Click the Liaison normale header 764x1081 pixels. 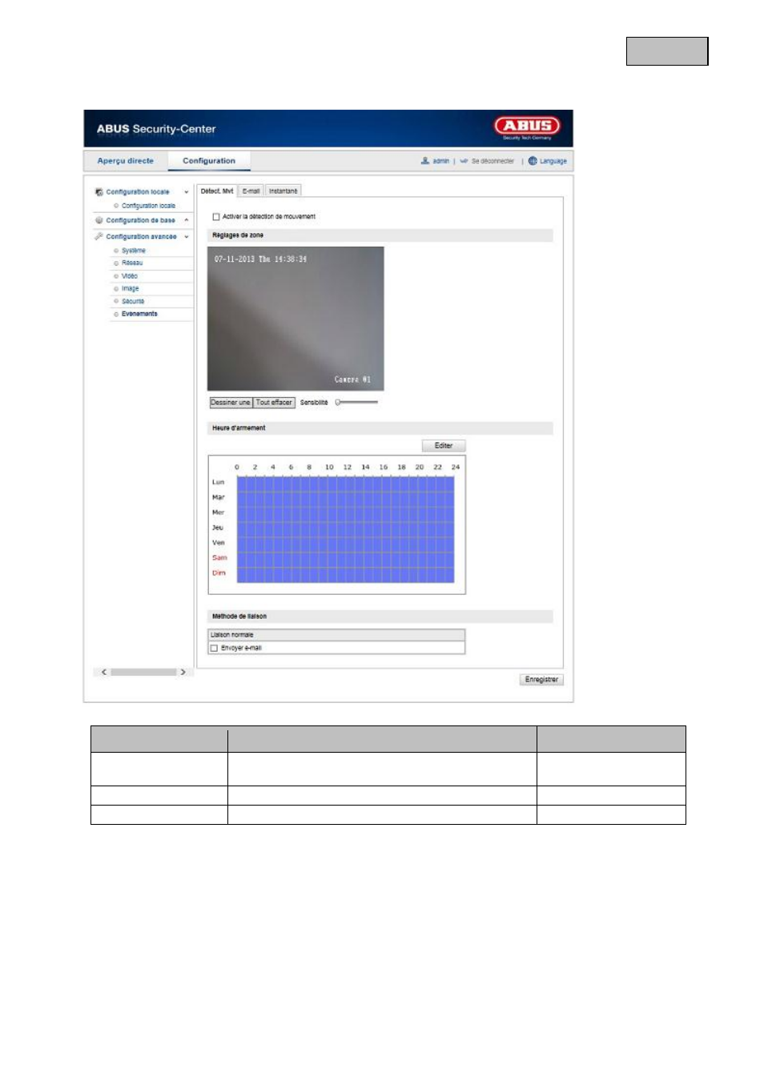coord(336,635)
